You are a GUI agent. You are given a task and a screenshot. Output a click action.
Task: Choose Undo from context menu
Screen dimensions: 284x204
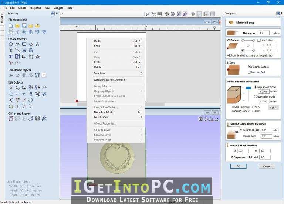pos(115,41)
